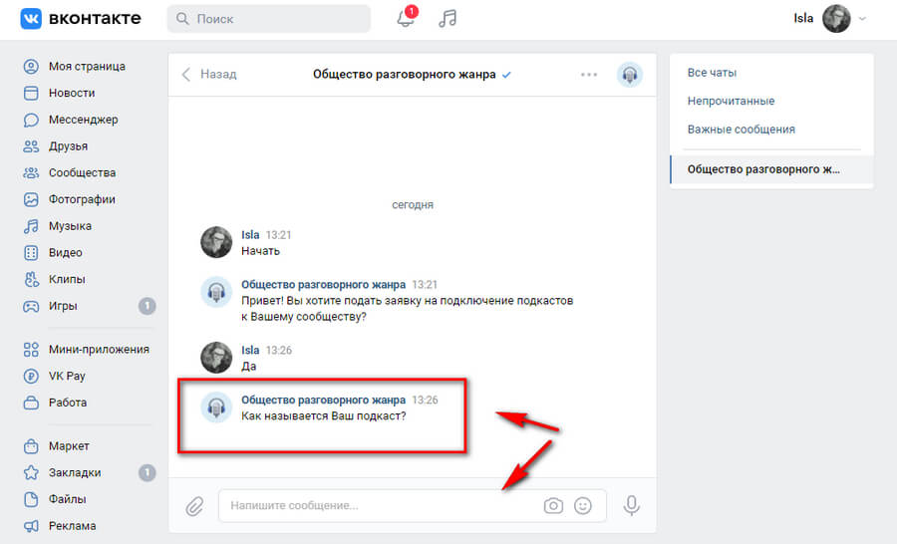Click Isla avatar in top right
The width and height of the screenshot is (897, 544).
tap(836, 19)
